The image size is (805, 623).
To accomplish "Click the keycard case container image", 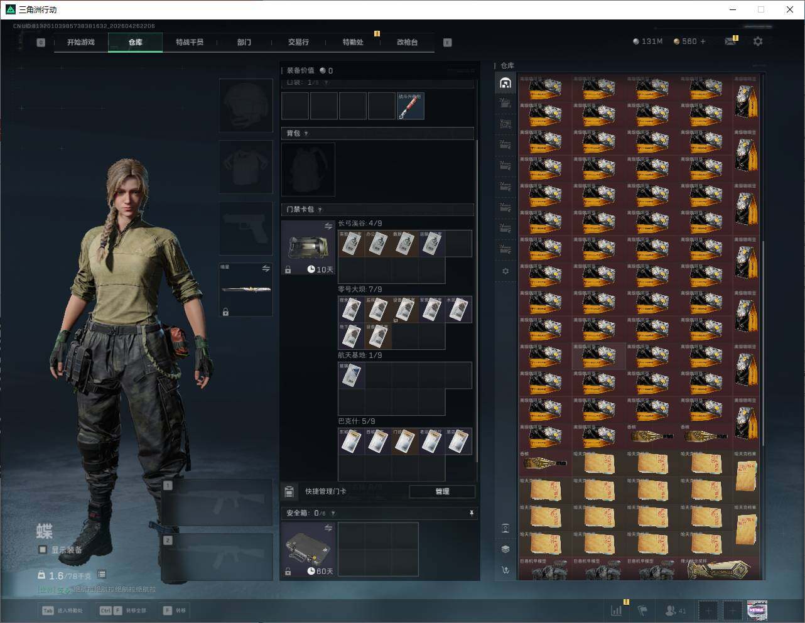I will click(308, 247).
